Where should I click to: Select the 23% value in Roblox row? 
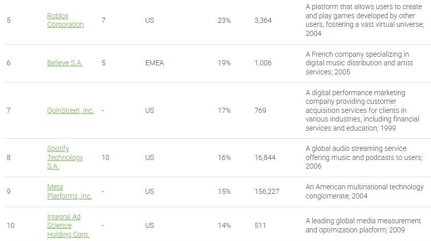pyautogui.click(x=224, y=20)
